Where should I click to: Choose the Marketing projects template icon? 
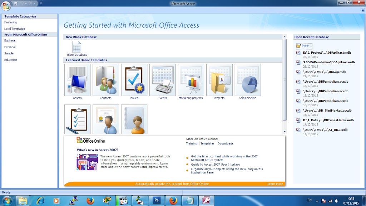coord(191,80)
